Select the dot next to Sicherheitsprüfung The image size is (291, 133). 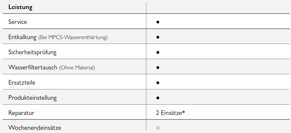[158, 52]
